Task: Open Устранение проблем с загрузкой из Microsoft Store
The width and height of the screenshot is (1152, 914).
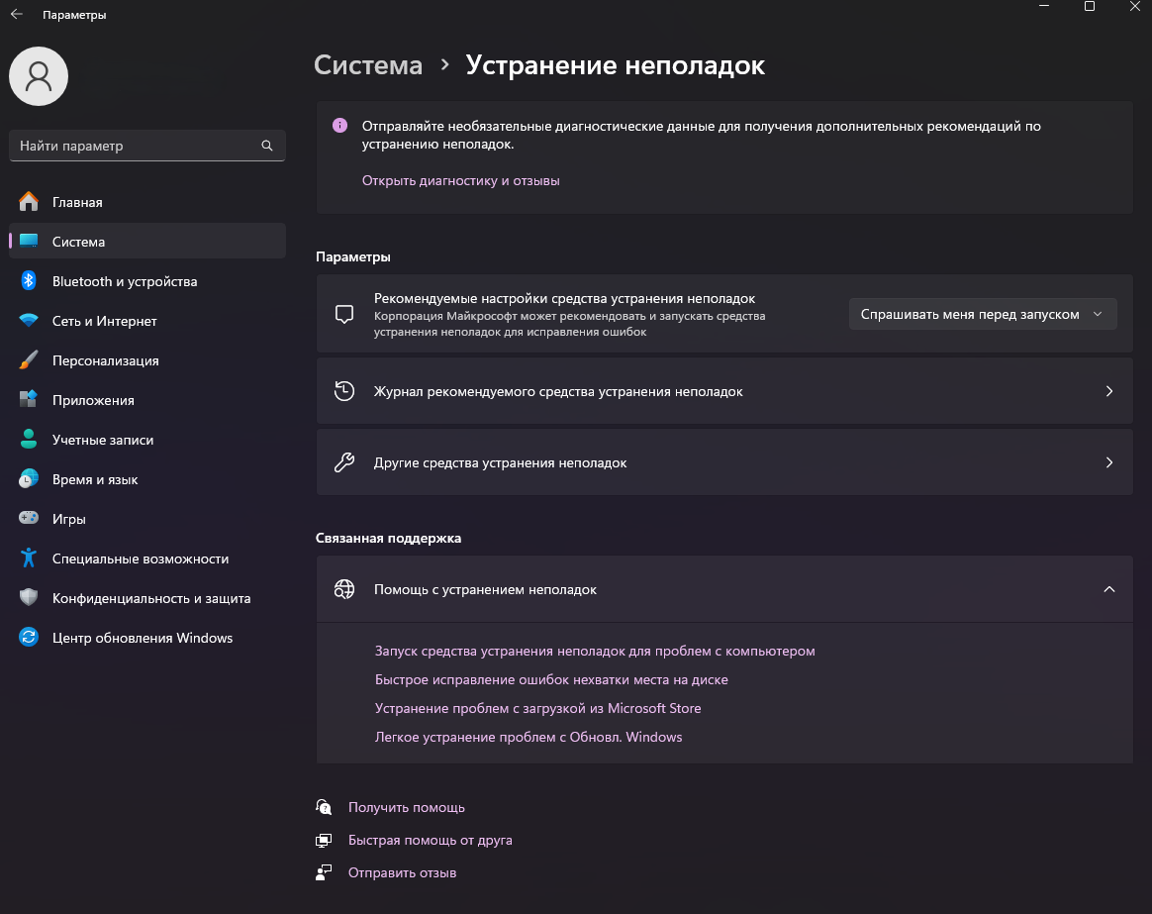Action: tap(537, 708)
